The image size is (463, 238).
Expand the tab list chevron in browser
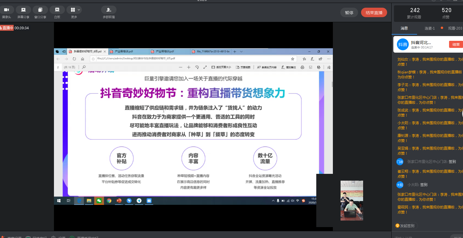(x=241, y=51)
